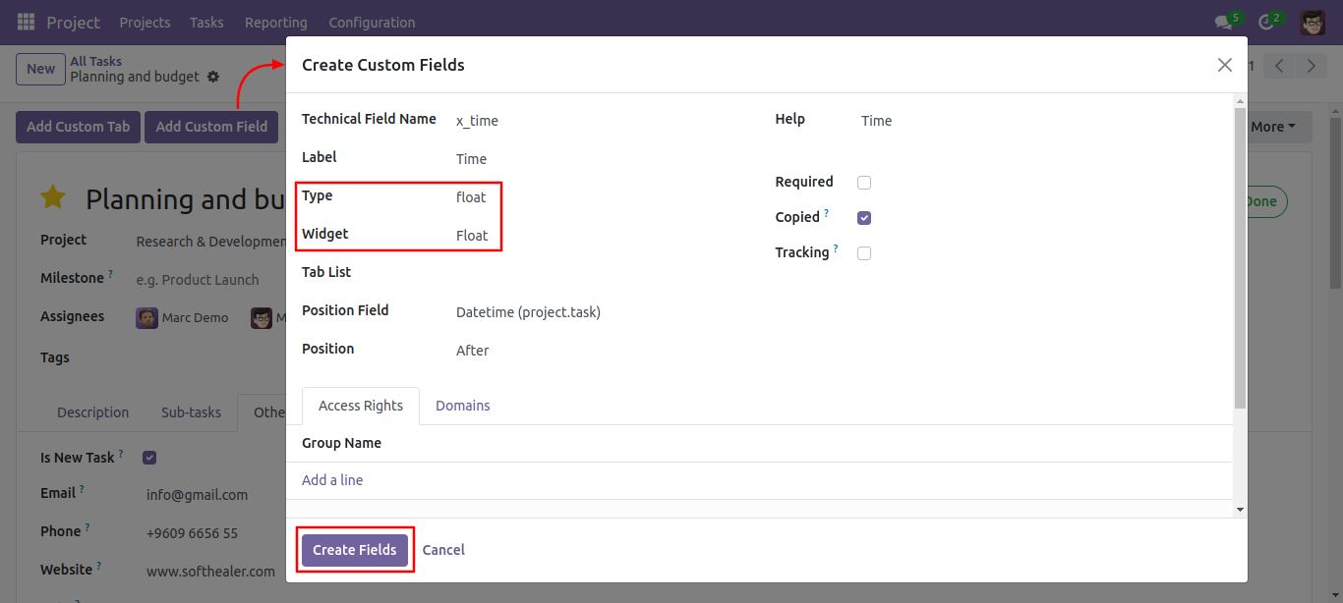Screen dimensions: 1343x603
Task: Click the Create Fields button
Action: [355, 550]
